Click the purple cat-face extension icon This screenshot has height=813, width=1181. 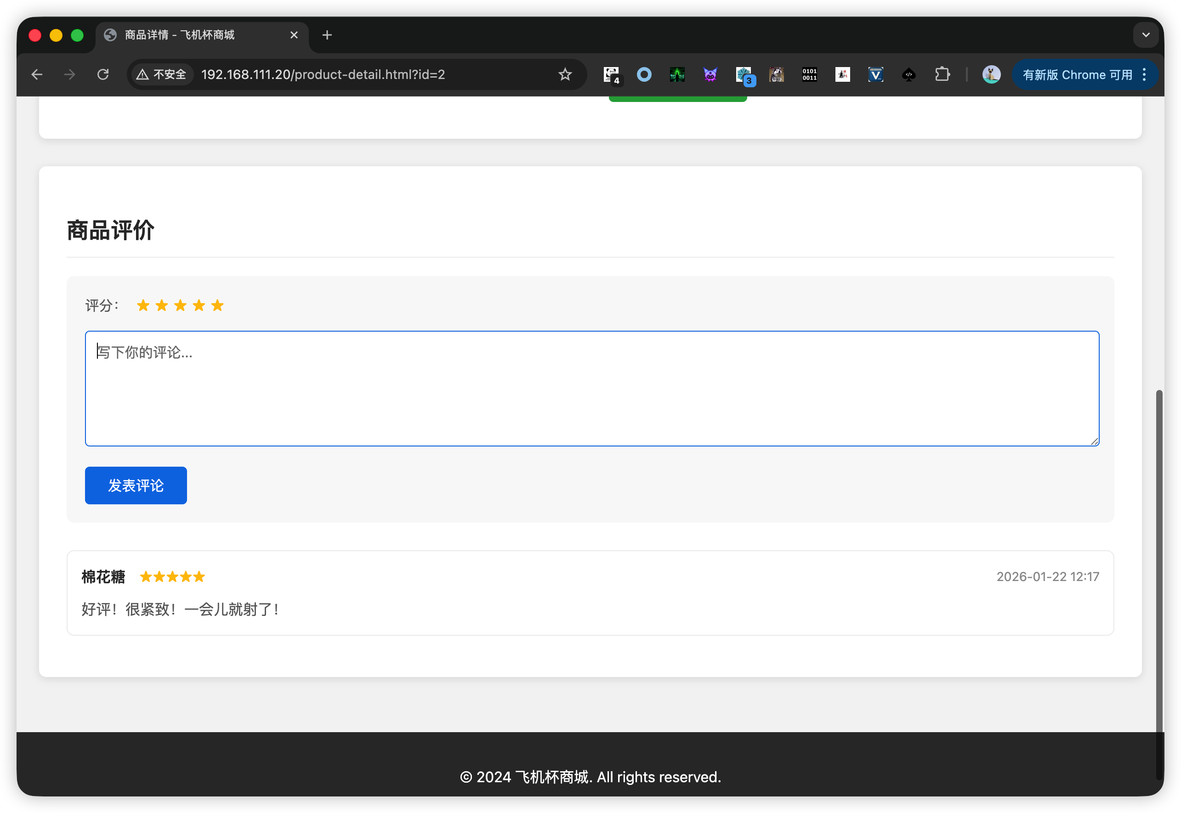pos(710,75)
